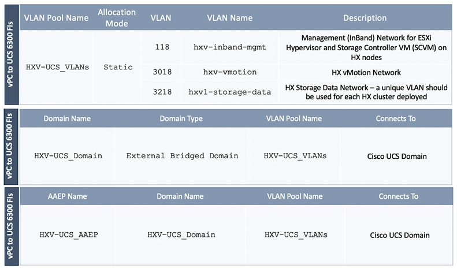Image resolution: width=457 pixels, height=268 pixels.
Task: Select the Static allocation mode cell
Action: pos(118,67)
